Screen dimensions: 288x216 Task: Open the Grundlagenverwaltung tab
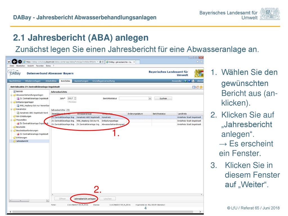103,81
